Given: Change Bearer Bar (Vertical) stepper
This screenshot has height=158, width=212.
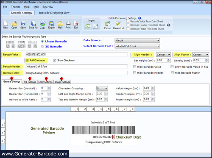Looking at the screenshot, I should click(49, 88).
